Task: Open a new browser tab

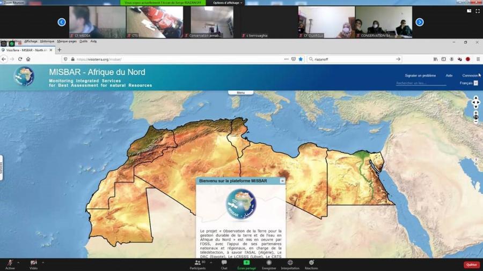Action: click(x=59, y=50)
